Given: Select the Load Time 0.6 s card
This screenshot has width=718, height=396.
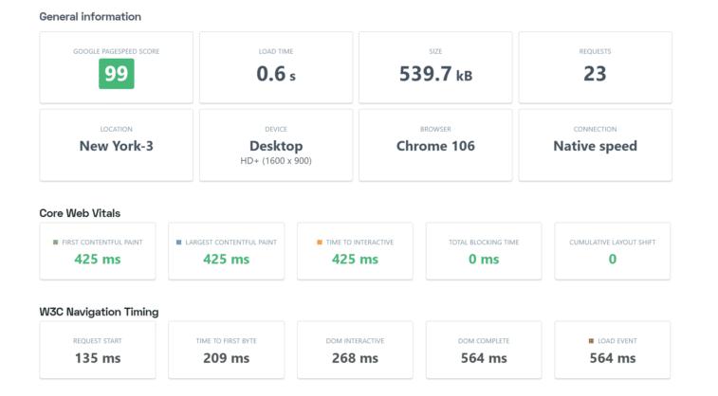Looking at the screenshot, I should [x=275, y=67].
